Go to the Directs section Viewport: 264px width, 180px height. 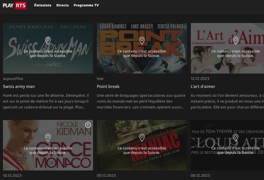click(62, 5)
